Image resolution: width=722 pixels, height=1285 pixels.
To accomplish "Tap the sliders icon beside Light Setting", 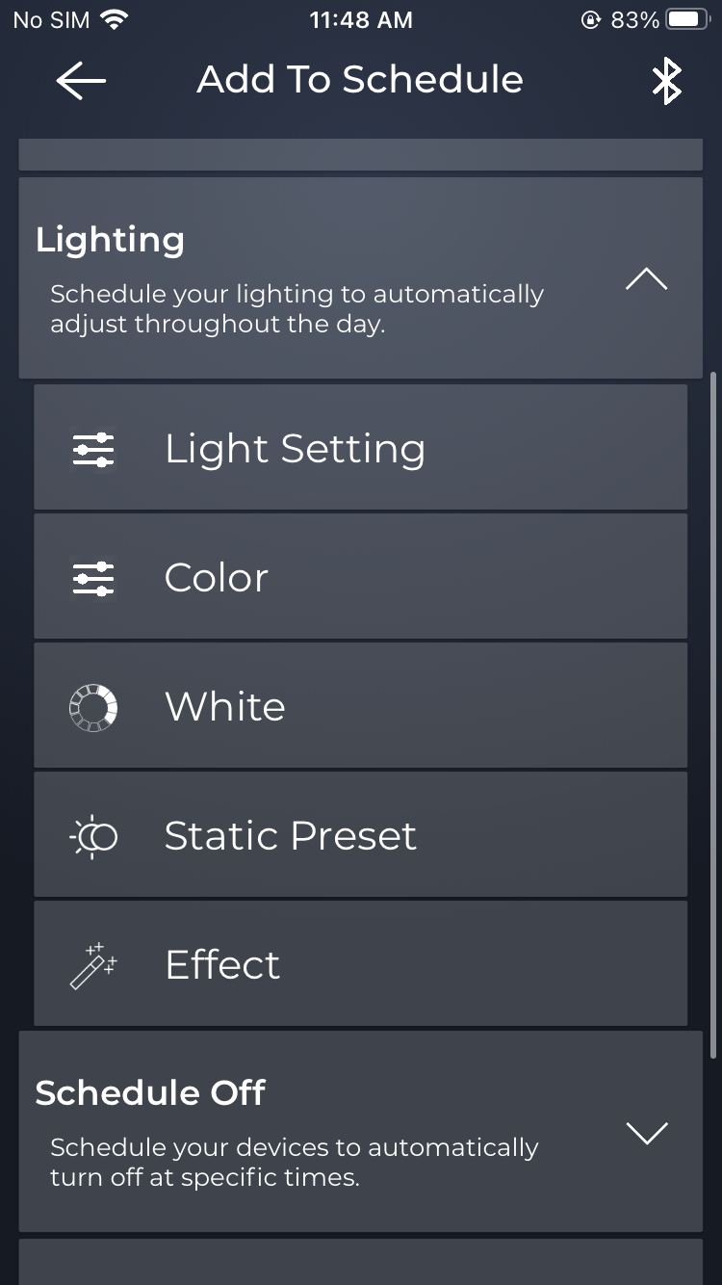I will click(x=93, y=450).
